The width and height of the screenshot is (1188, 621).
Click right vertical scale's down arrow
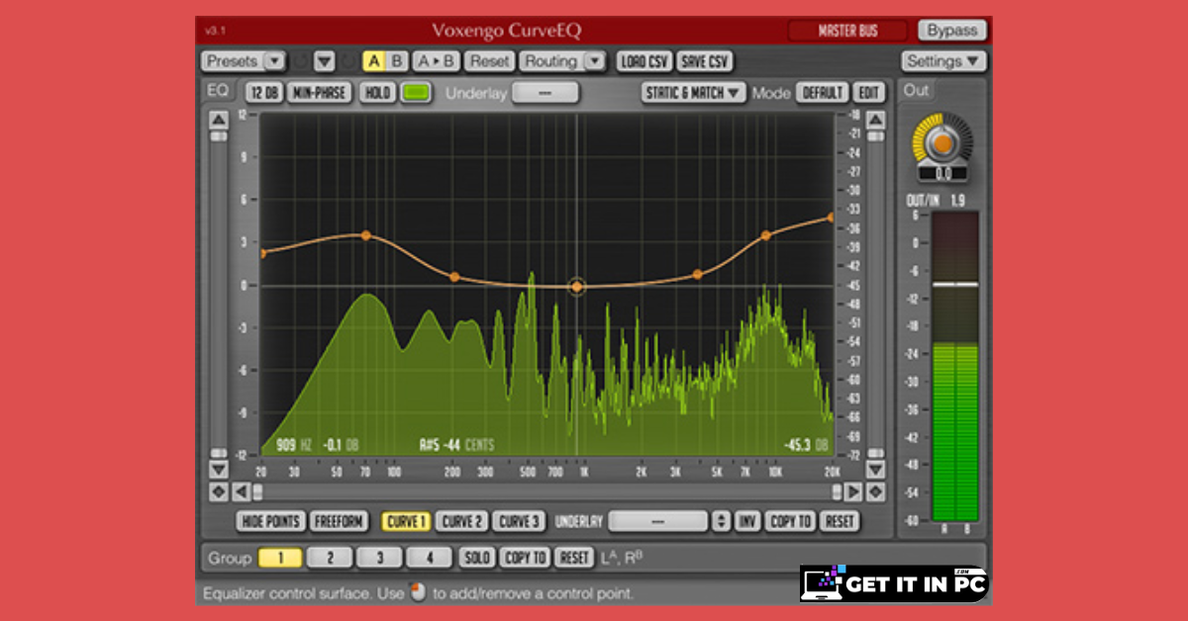[875, 469]
